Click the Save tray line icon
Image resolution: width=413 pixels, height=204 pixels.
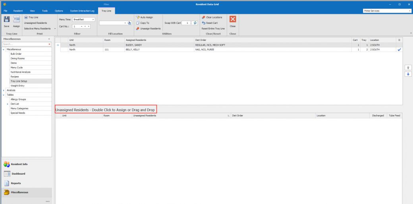pos(7,20)
